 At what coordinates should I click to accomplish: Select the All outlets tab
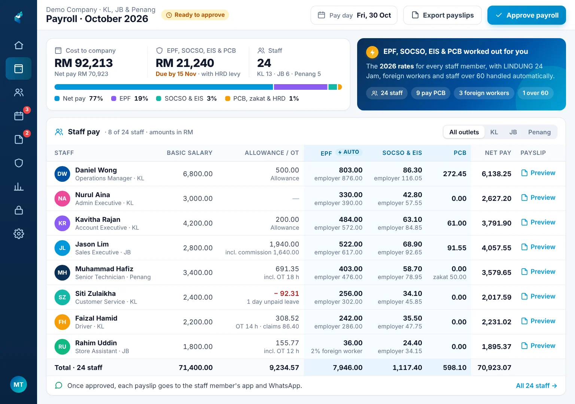tap(464, 132)
